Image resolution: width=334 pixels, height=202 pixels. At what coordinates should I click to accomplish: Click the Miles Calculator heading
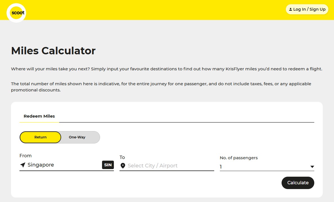point(53,51)
